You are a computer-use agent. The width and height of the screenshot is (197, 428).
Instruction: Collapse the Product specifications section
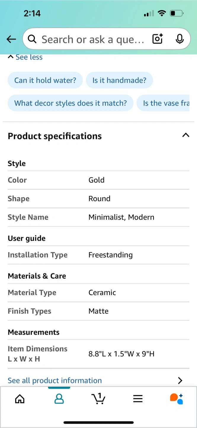185,136
